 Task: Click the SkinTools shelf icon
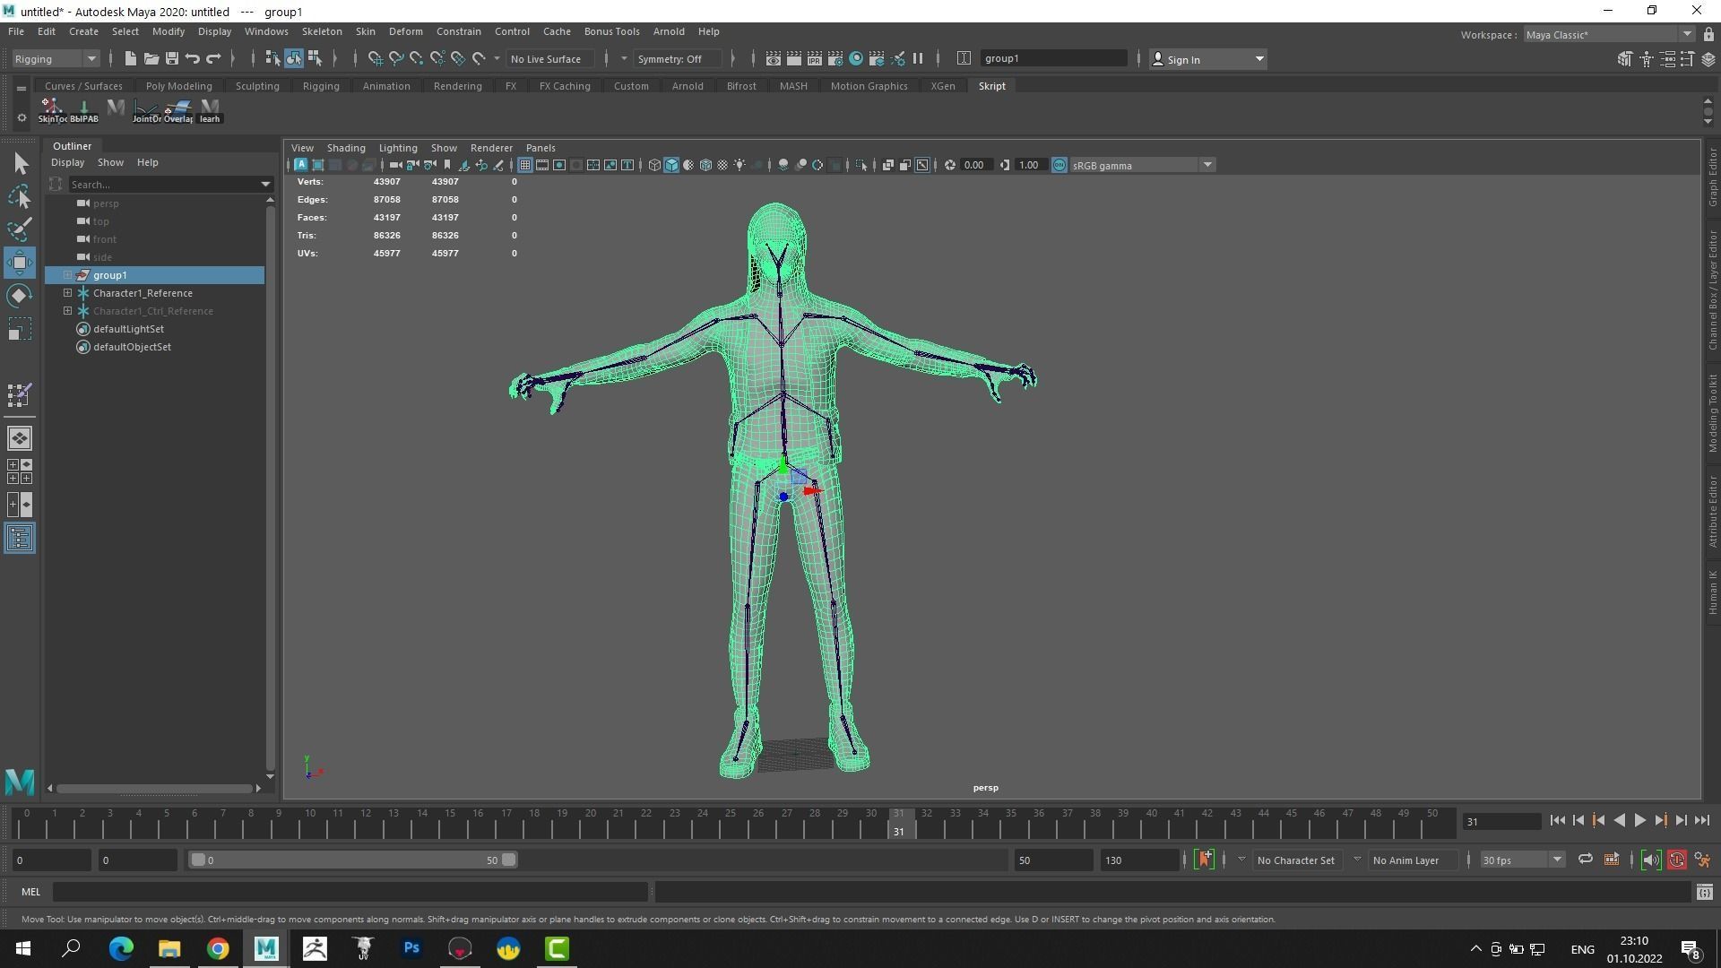[x=52, y=110]
